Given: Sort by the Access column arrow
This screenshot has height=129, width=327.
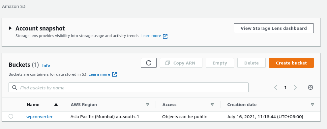Looking at the screenshot, I should (212, 104).
